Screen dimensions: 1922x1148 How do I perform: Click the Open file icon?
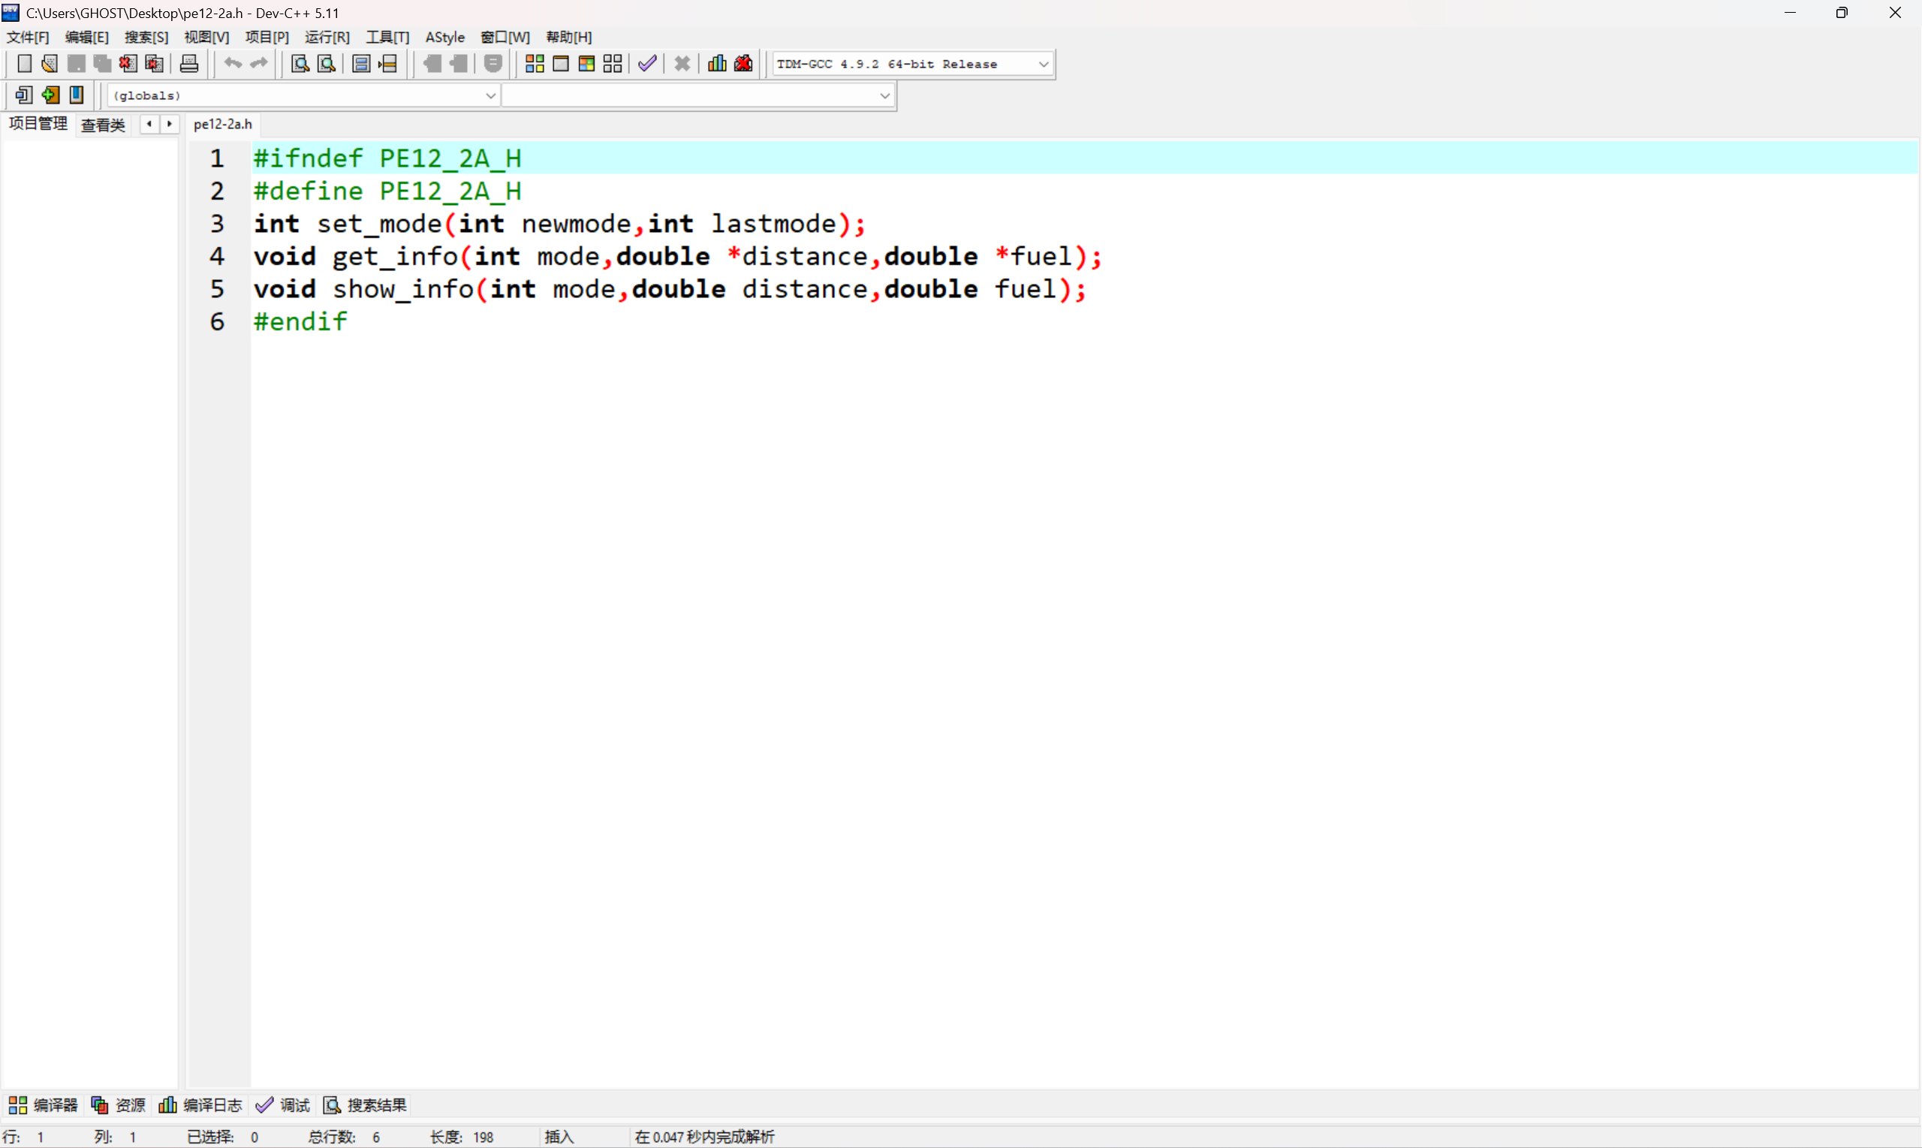(x=50, y=63)
